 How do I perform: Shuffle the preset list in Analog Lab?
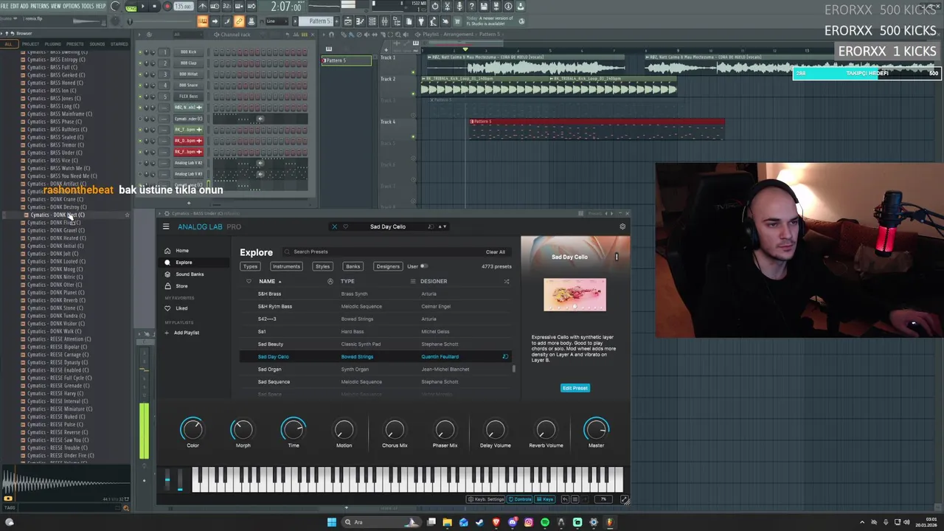(x=507, y=281)
